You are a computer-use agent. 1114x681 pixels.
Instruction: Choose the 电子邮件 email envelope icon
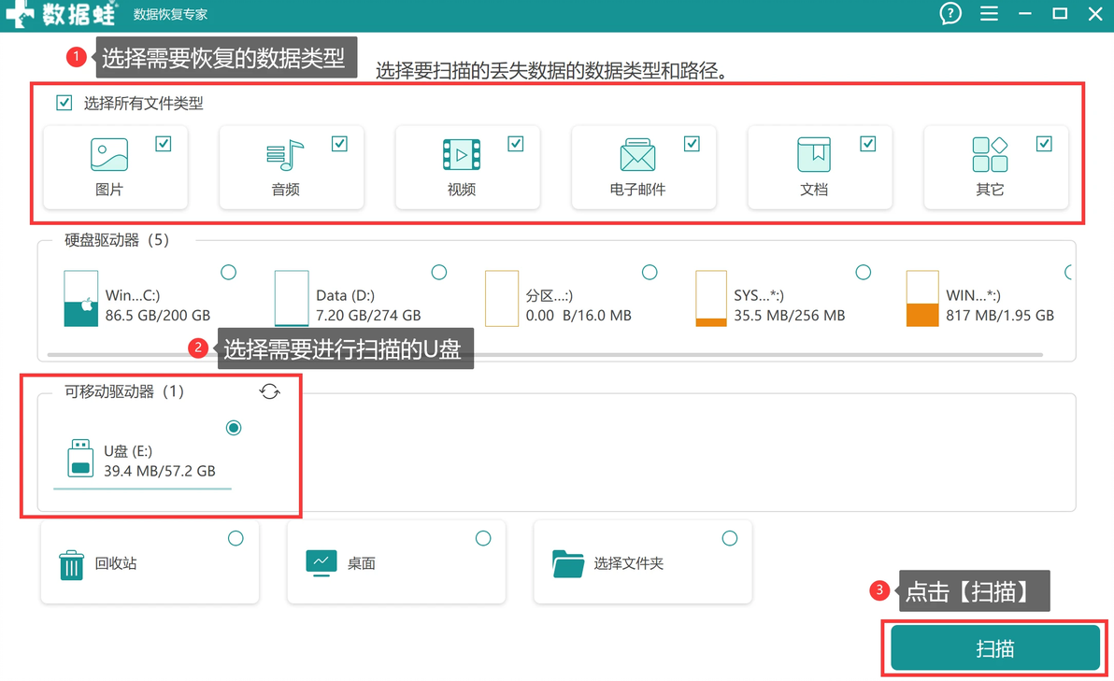(x=637, y=154)
